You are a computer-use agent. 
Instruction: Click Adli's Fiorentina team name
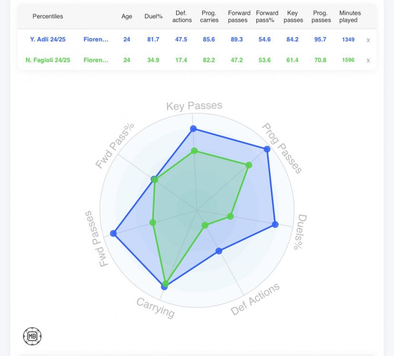pos(96,39)
